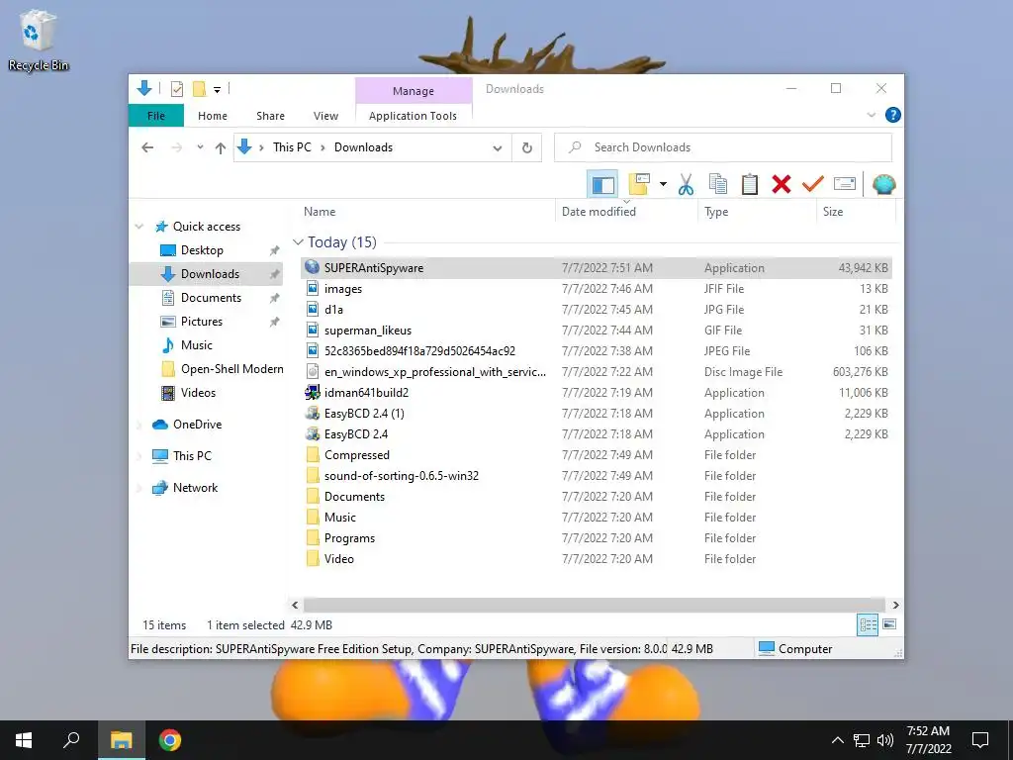Viewport: 1013px width, 760px height.
Task: Select the d1a JPG file
Action: [x=596, y=310]
